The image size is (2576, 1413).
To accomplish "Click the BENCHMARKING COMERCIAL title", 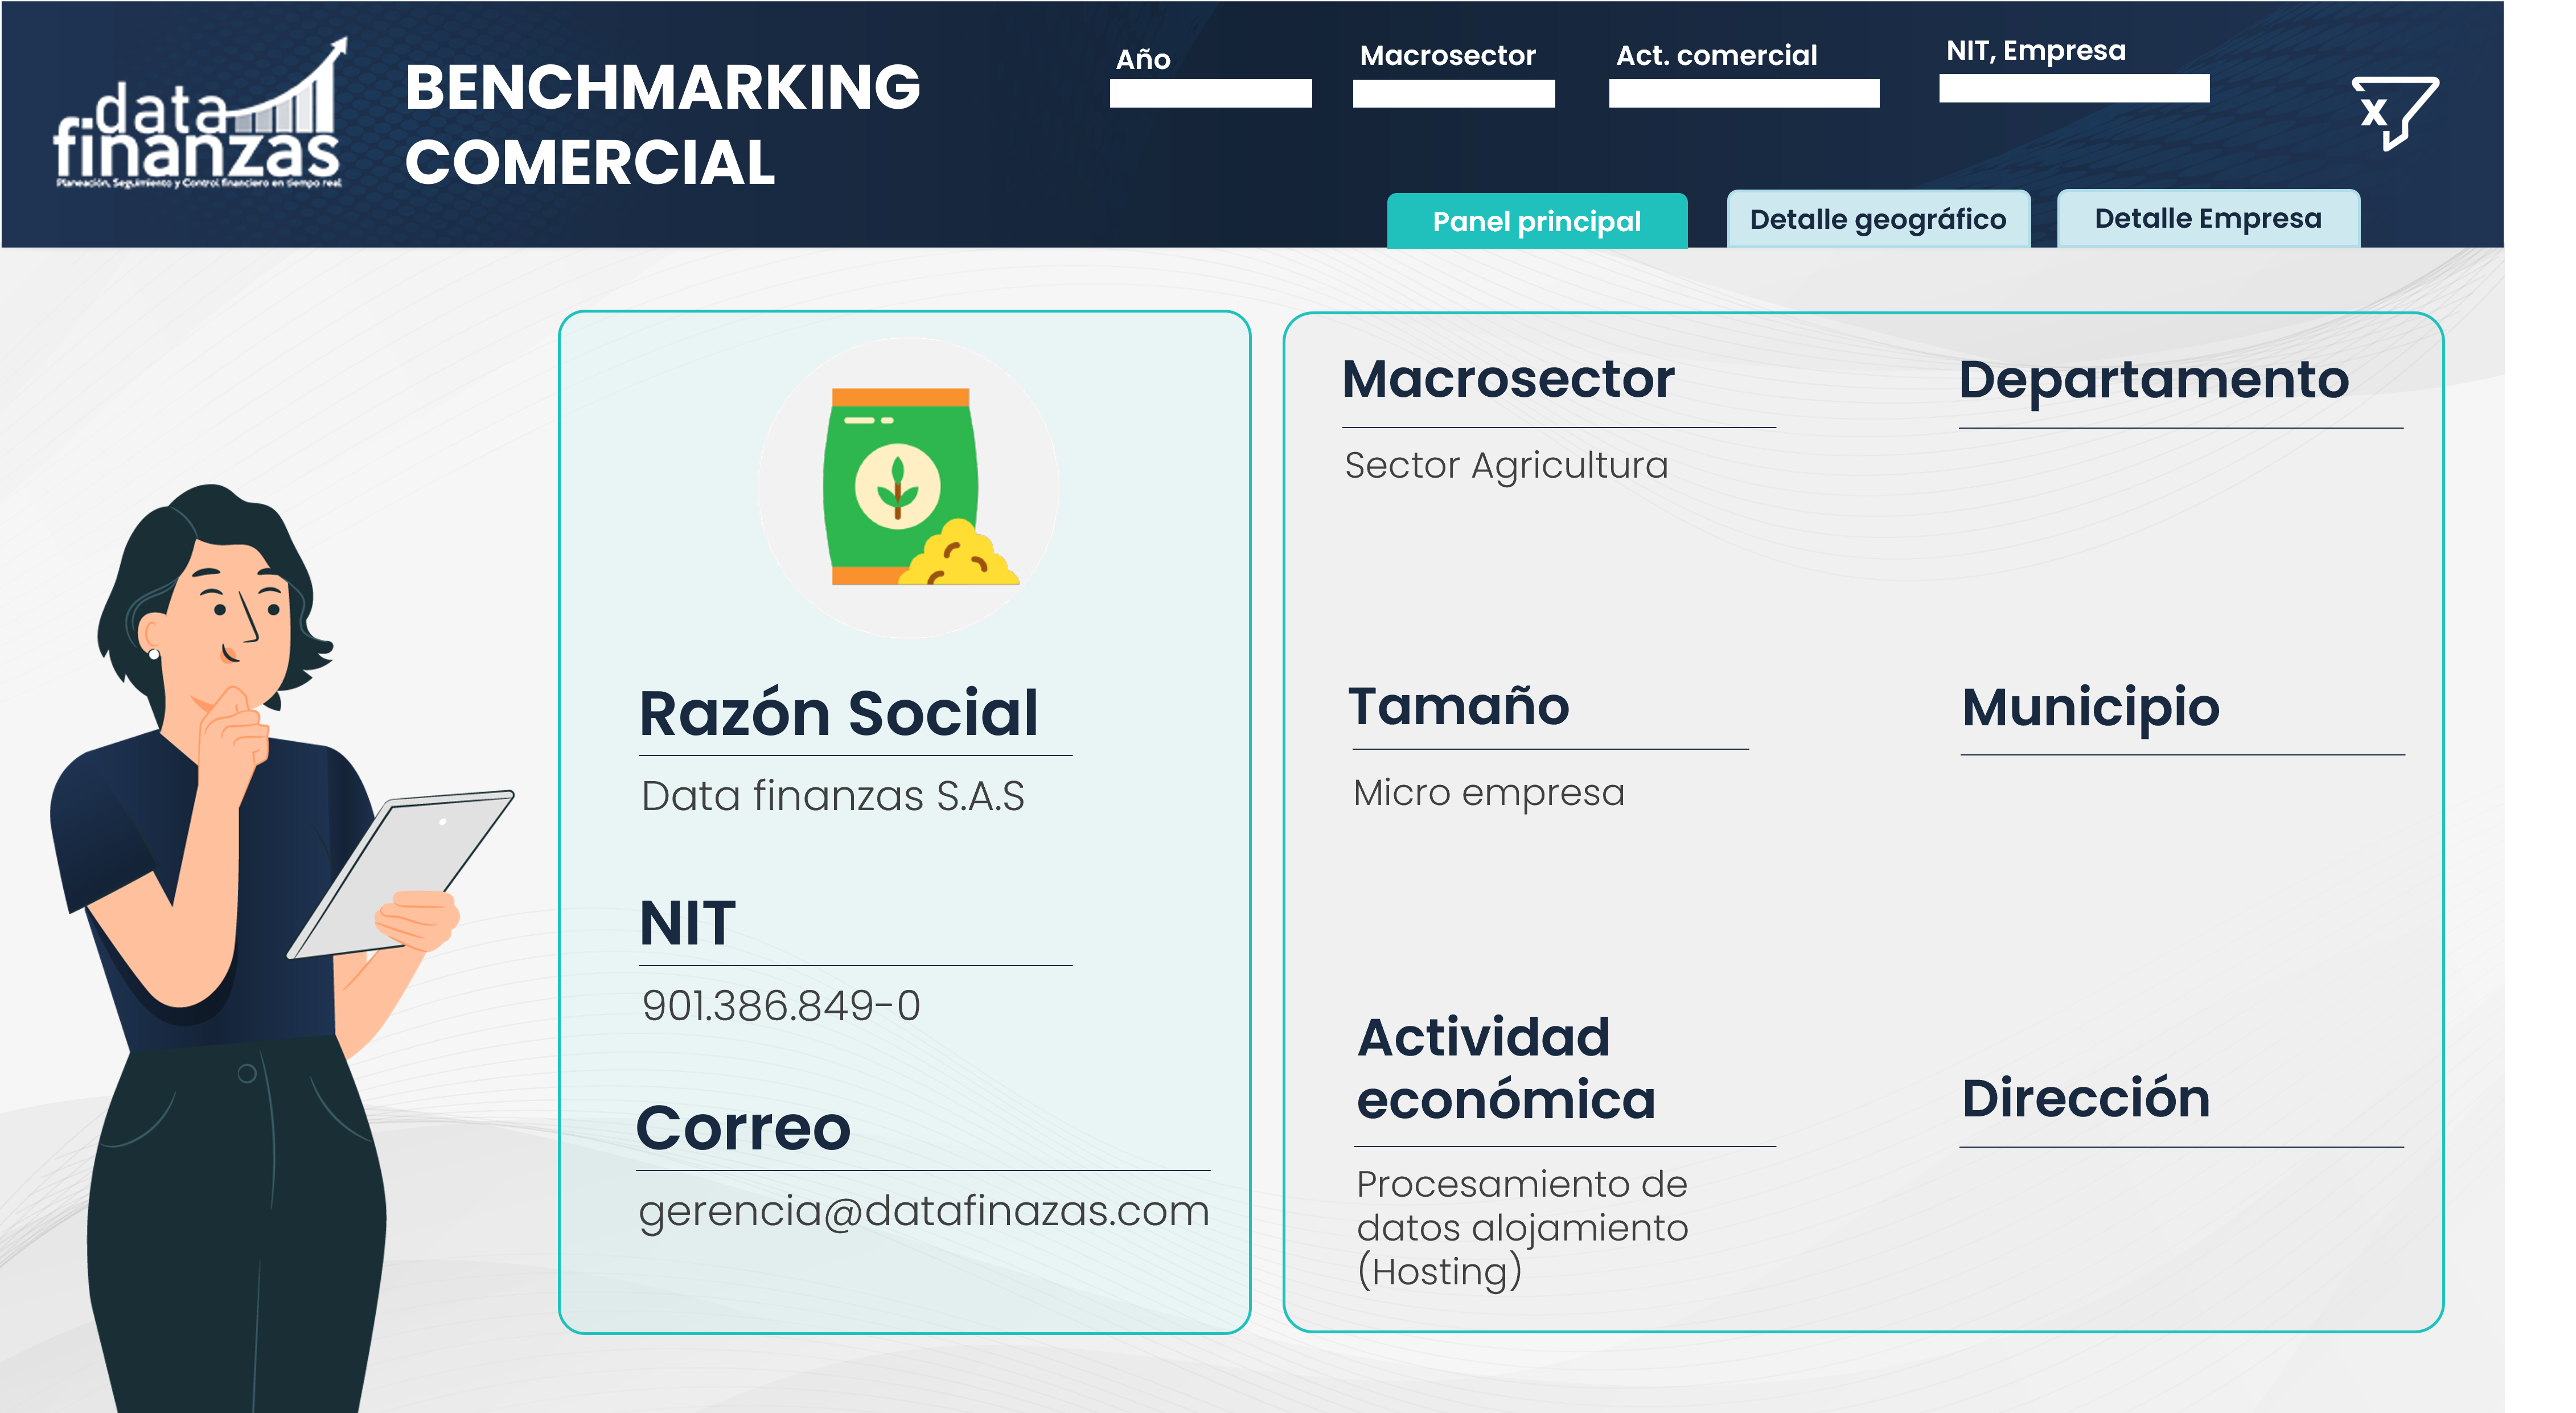I will coord(662,124).
